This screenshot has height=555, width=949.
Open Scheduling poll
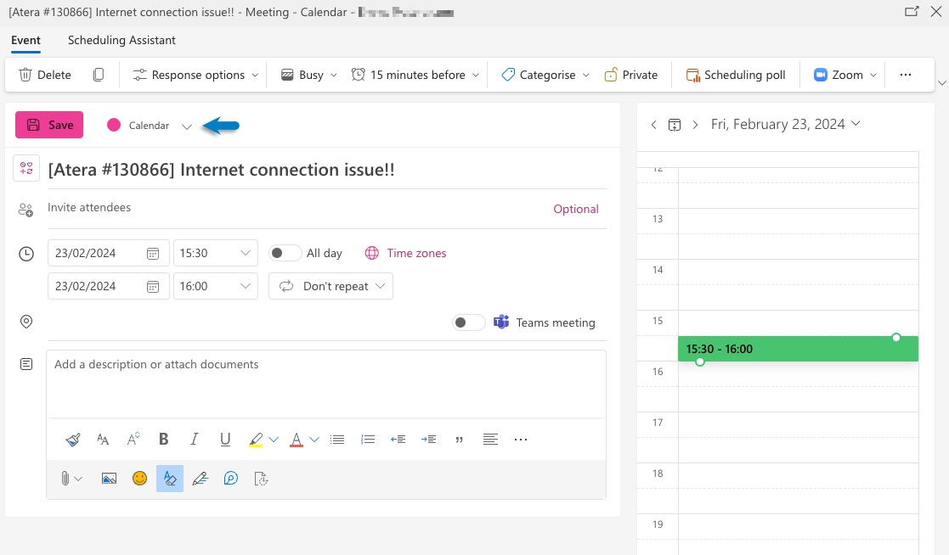736,75
